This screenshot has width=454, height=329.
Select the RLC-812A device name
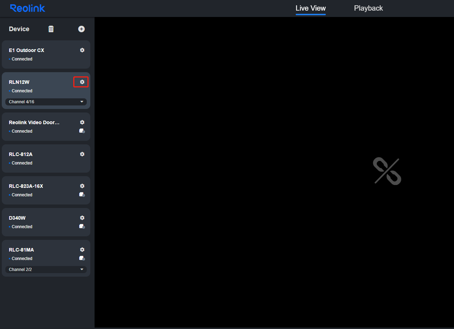[21, 154]
